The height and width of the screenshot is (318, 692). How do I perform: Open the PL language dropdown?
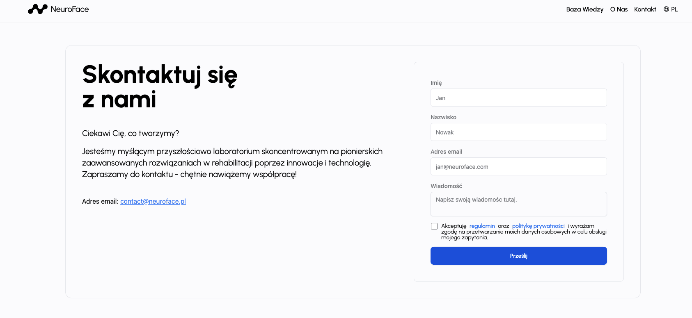(x=674, y=9)
